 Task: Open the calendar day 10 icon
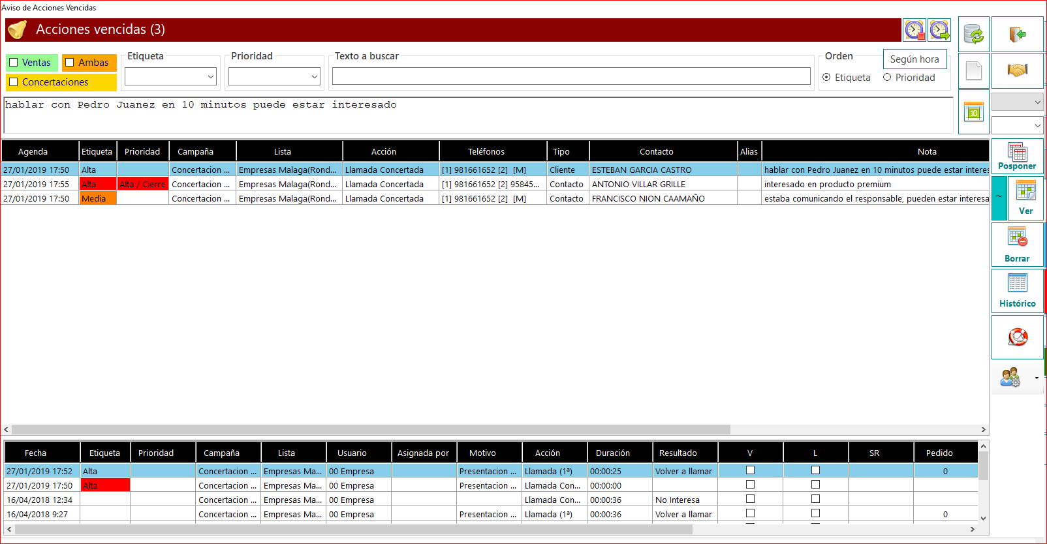pyautogui.click(x=973, y=112)
